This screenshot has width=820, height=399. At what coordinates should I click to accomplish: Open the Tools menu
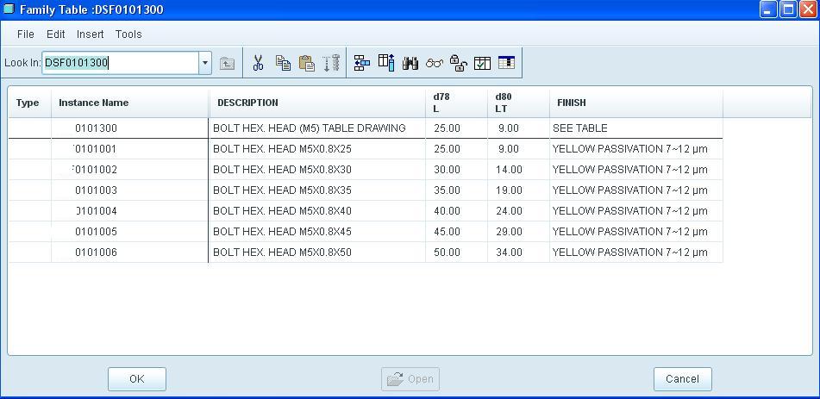pyautogui.click(x=128, y=34)
